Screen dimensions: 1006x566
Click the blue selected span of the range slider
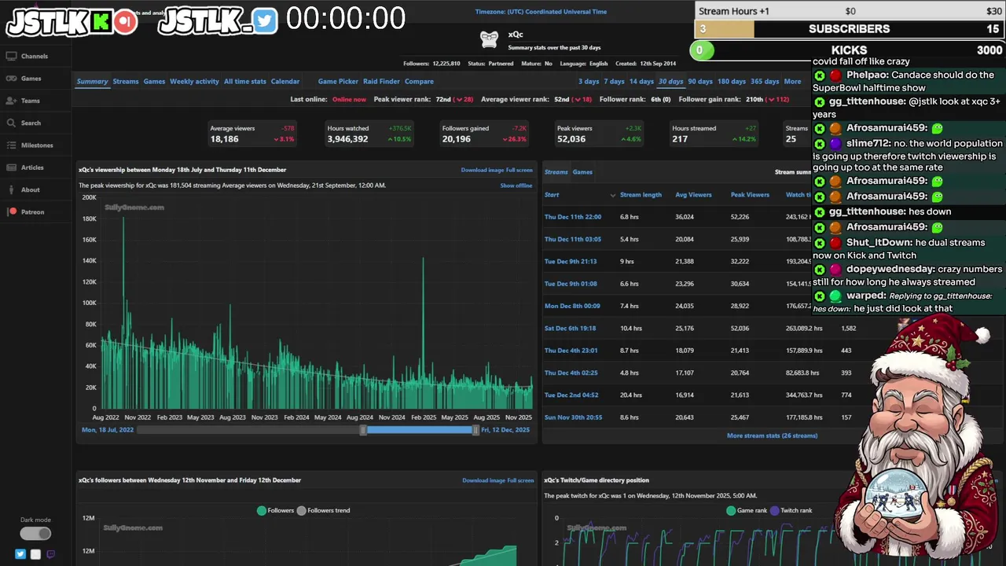coord(419,430)
